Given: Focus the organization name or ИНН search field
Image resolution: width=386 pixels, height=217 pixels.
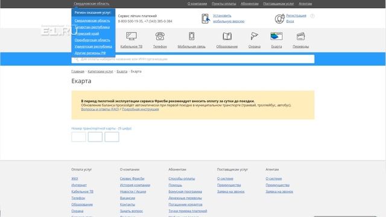Looking at the screenshot, I should click(x=193, y=59).
